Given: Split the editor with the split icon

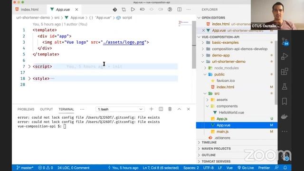Looking at the screenshot, I should point(180,9).
